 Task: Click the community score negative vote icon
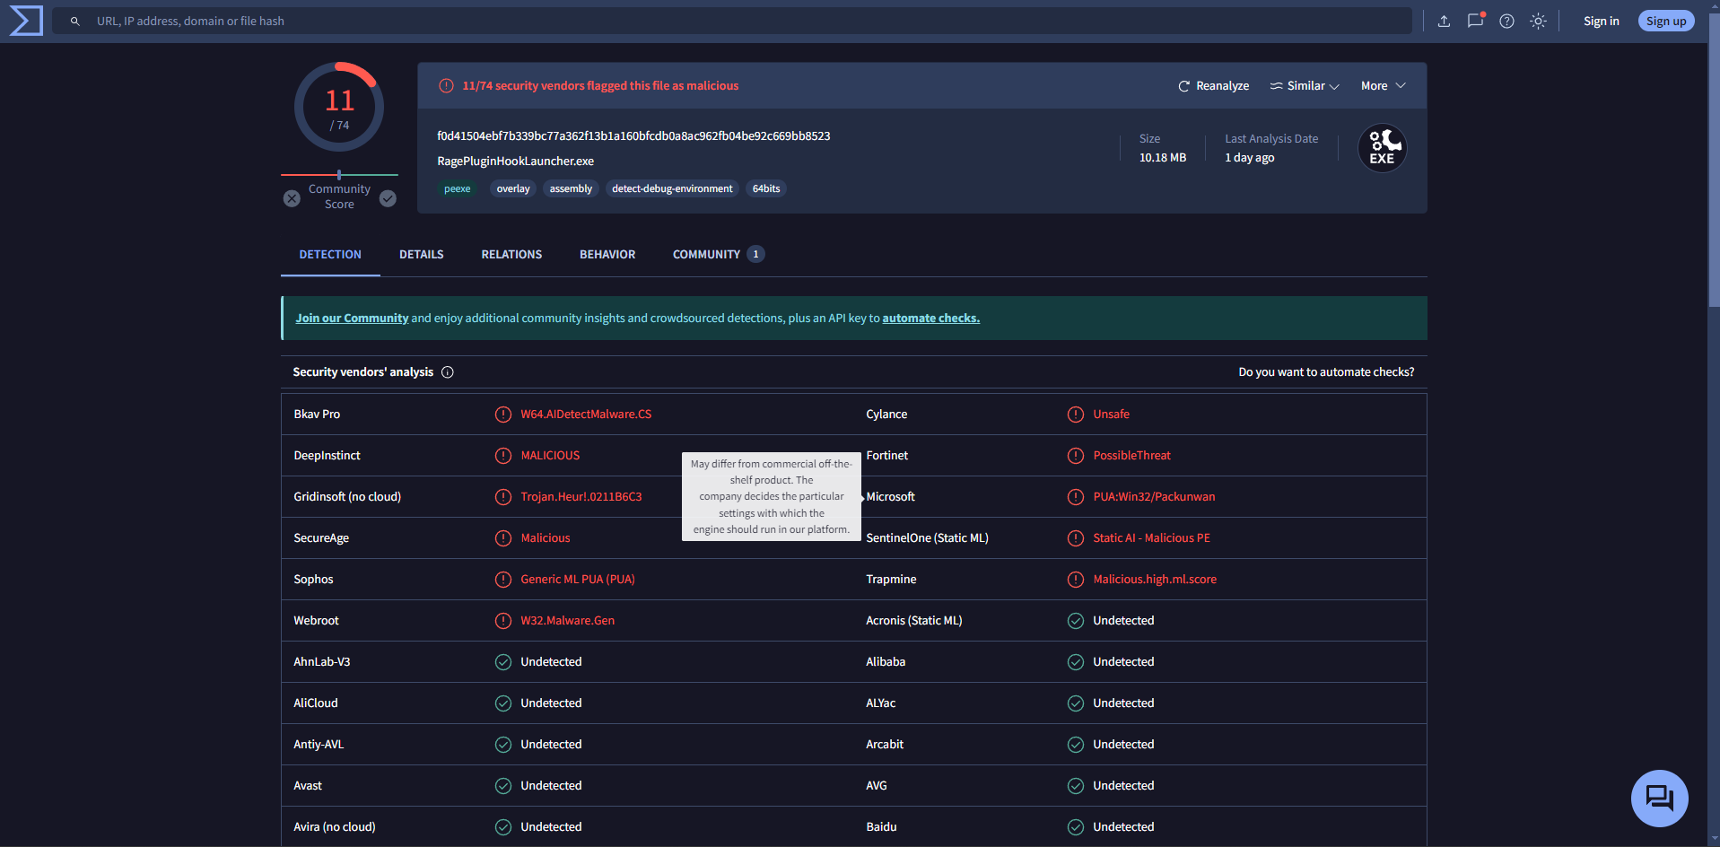tap(292, 198)
